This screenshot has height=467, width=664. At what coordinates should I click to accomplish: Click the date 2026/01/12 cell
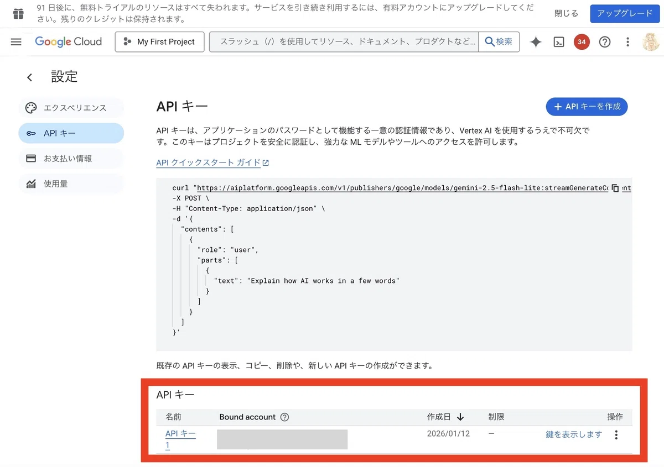coord(448,434)
